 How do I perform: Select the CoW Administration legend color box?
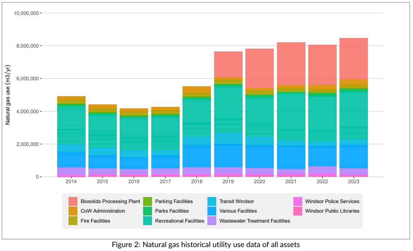pos(72,211)
